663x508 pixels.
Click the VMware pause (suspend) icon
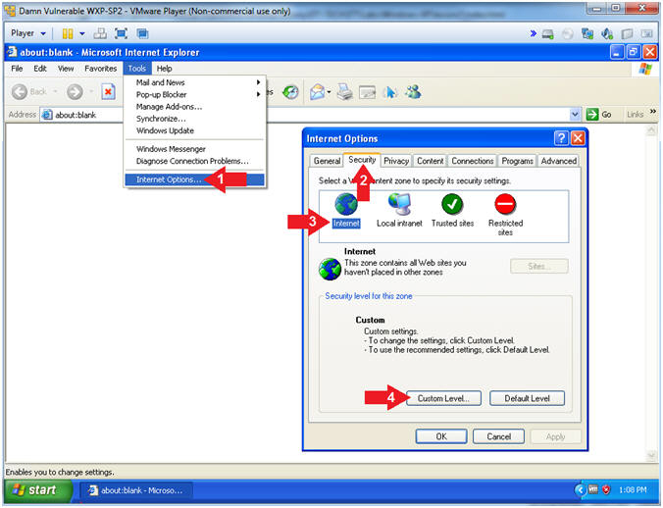coord(68,33)
